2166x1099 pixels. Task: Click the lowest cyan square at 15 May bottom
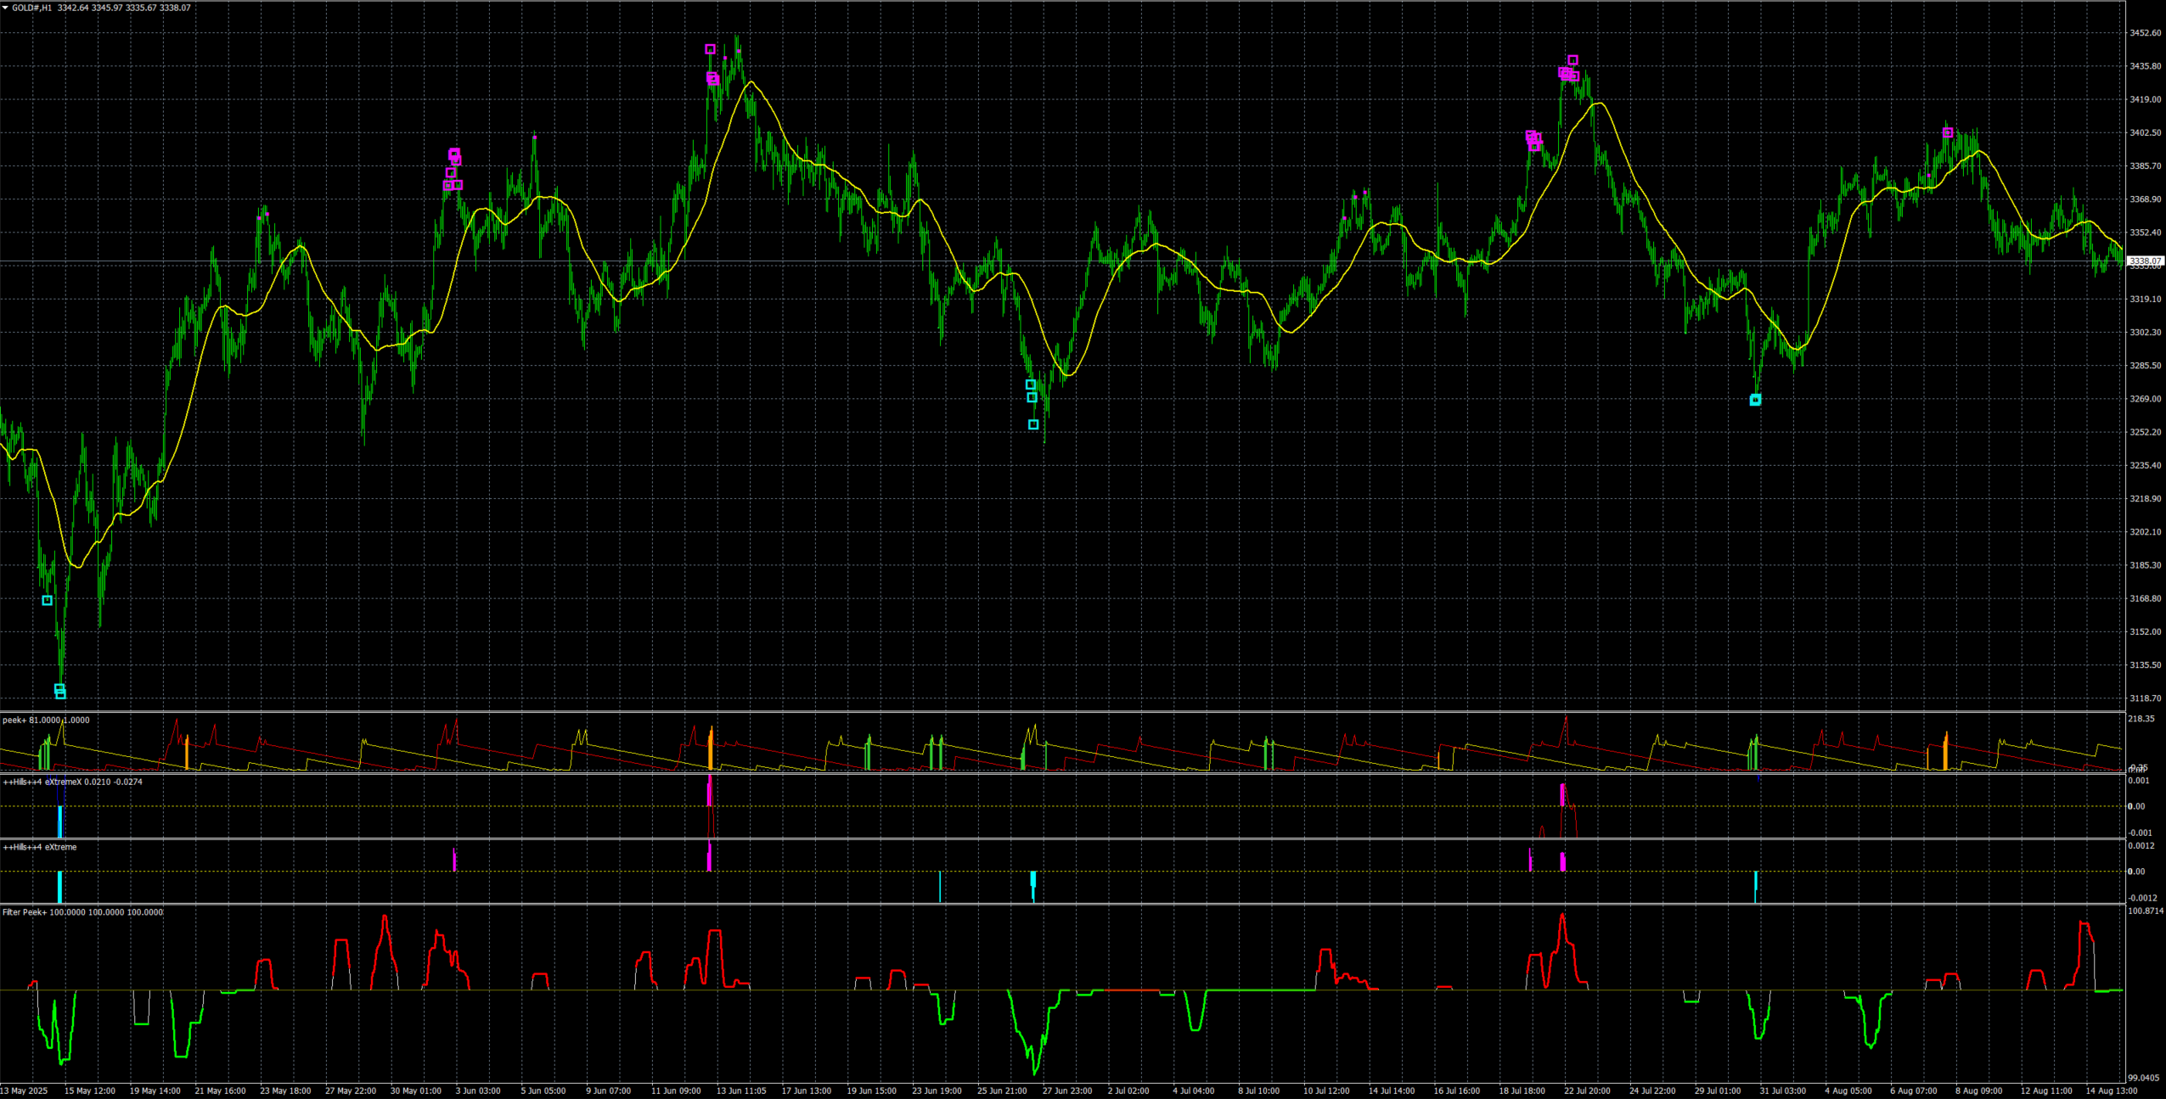point(60,694)
